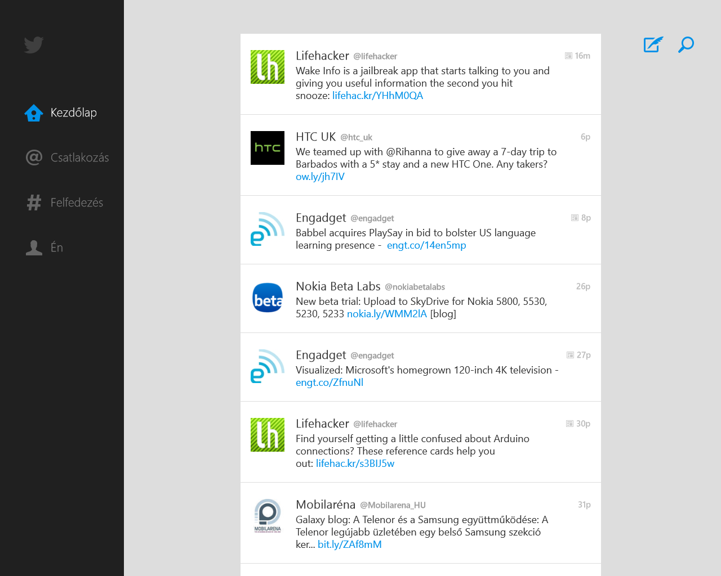Open Engadget avatar on 4K television tweet

268,366
